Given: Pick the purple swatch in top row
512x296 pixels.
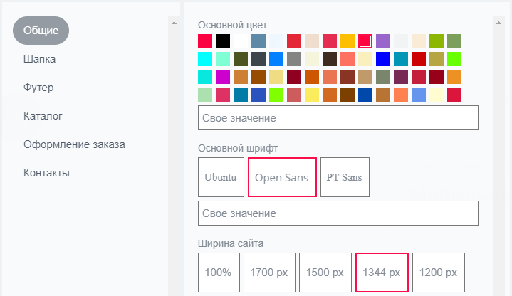Looking at the screenshot, I should pyautogui.click(x=383, y=41).
